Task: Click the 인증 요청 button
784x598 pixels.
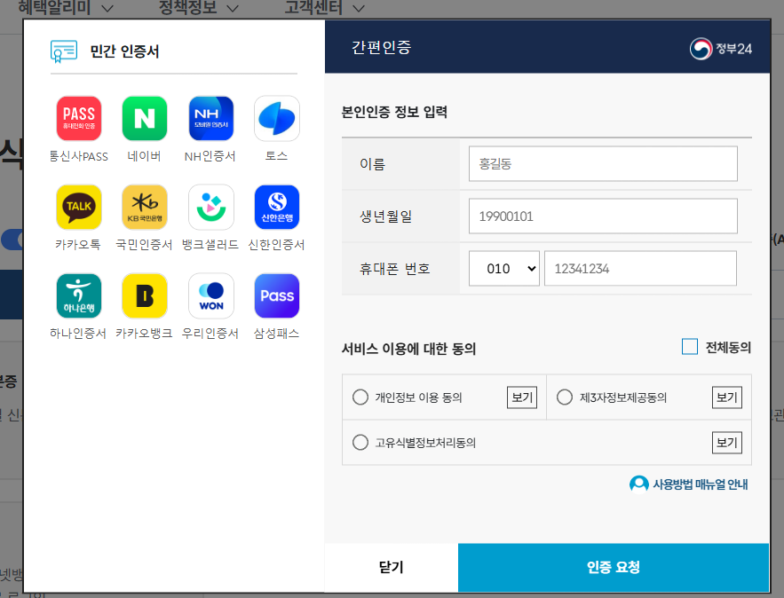Action: [x=614, y=567]
